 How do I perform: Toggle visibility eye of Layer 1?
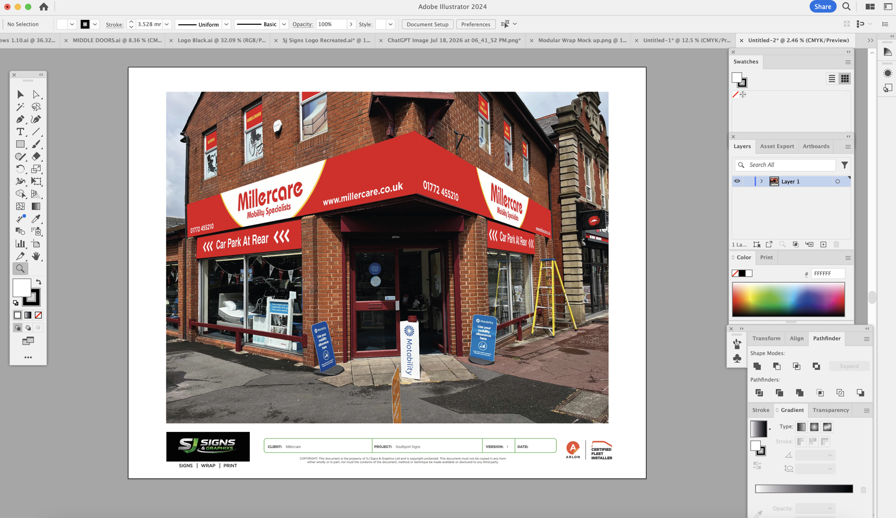click(737, 181)
